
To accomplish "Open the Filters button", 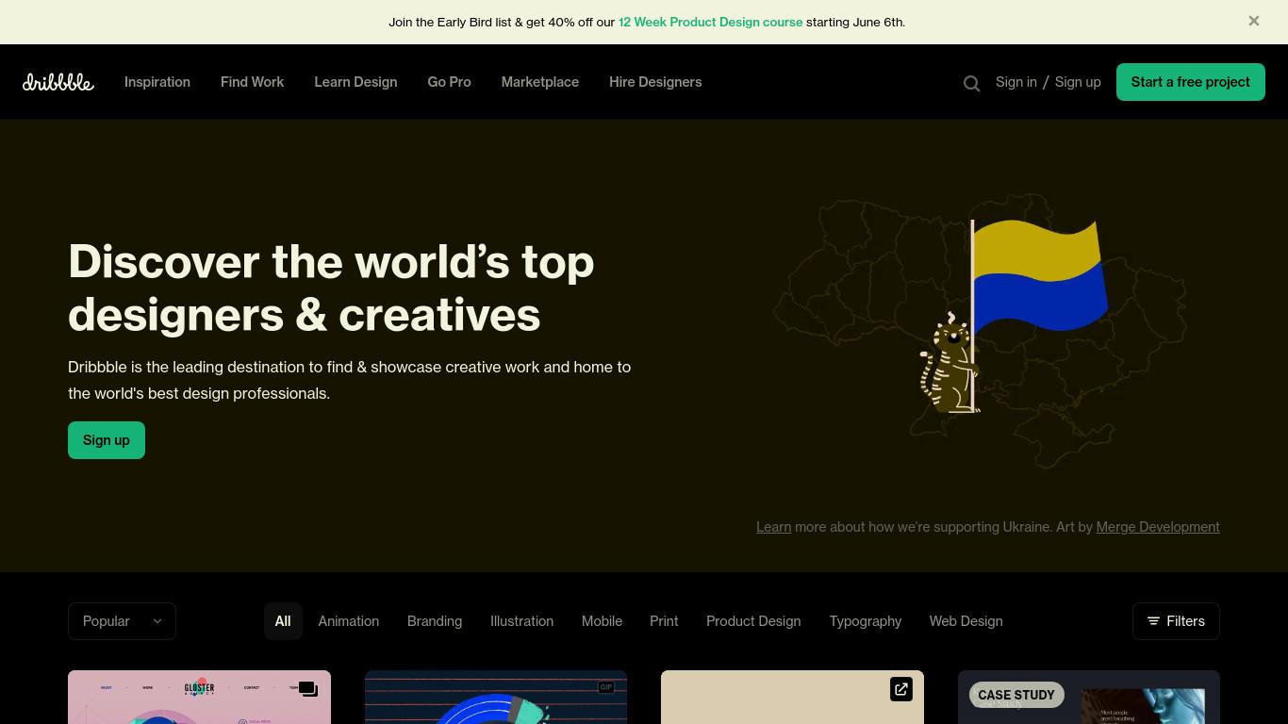I will click(x=1176, y=621).
